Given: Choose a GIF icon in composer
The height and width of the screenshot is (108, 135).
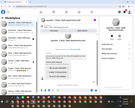Looking at the screenshot, I should (53, 90).
